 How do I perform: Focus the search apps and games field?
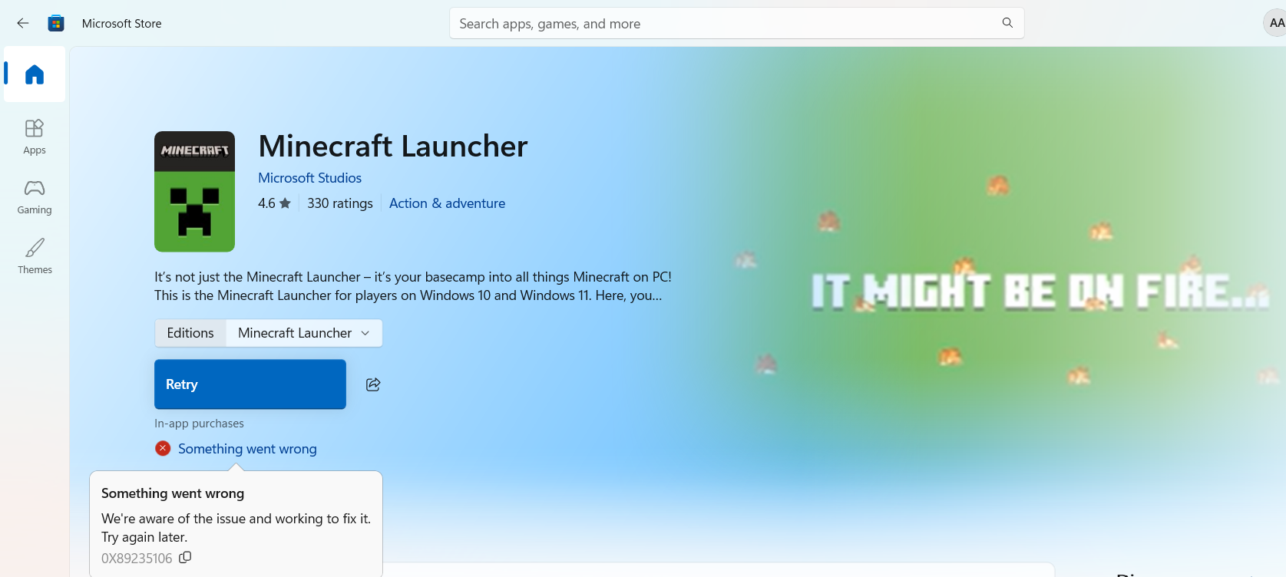[x=736, y=24]
